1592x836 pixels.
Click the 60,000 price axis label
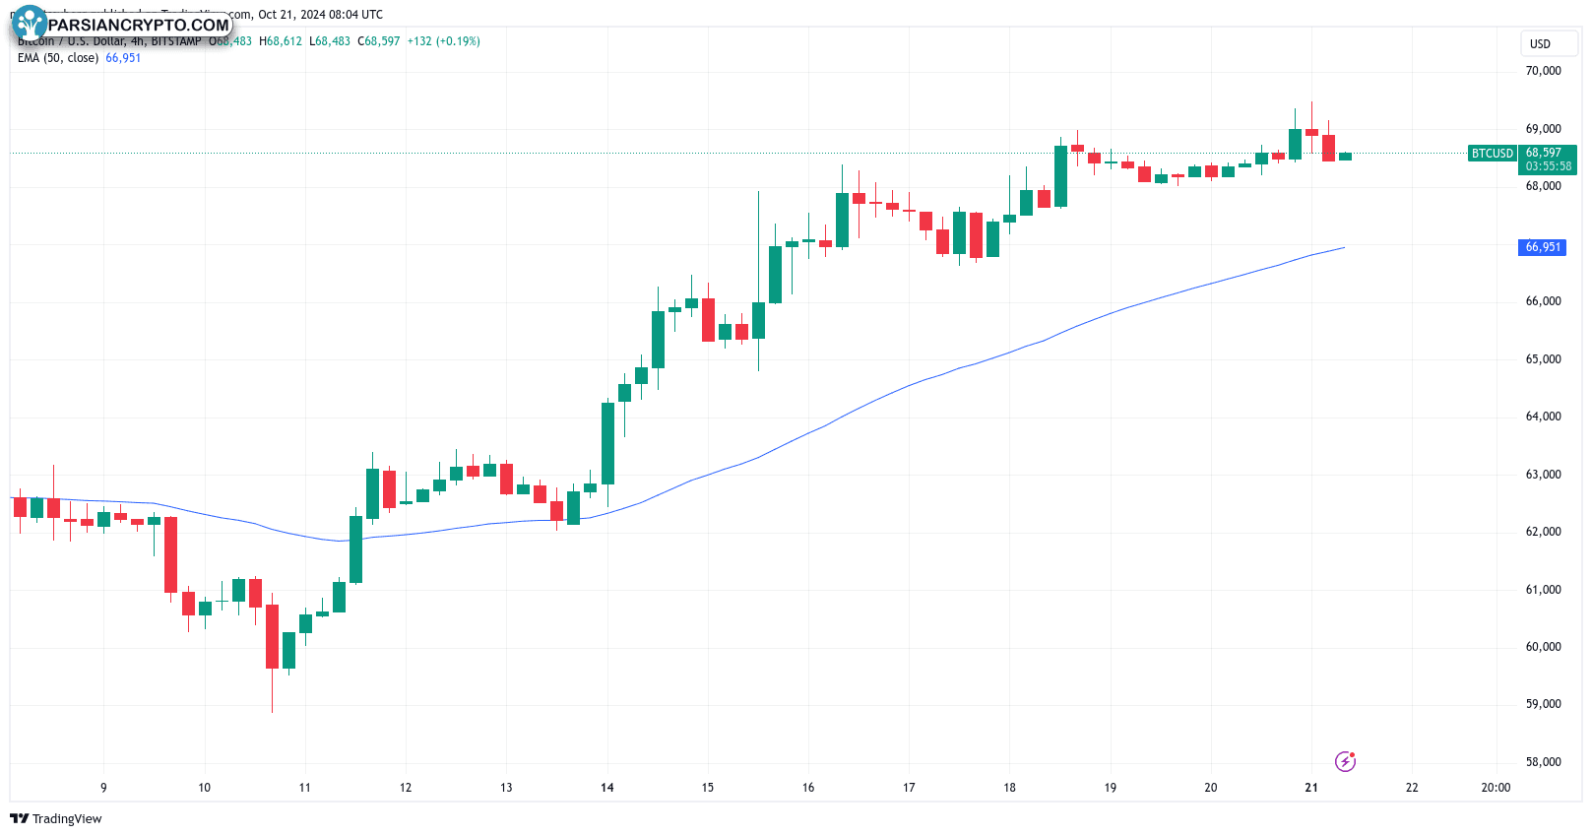point(1543,647)
